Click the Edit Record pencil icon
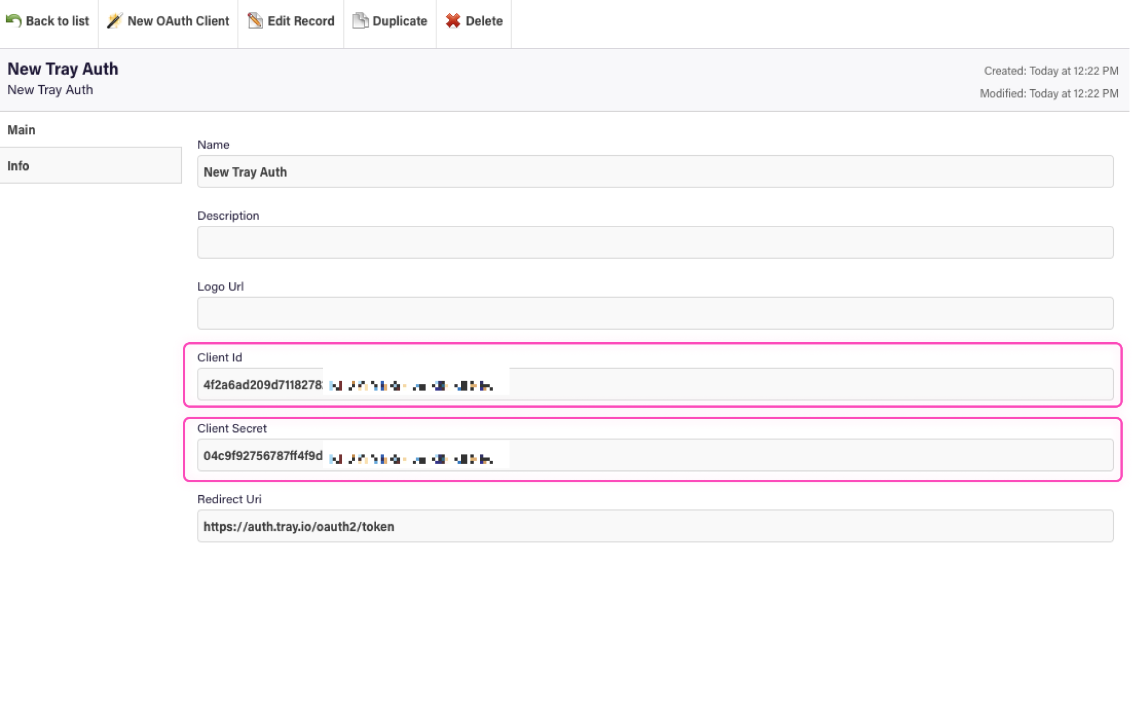The width and height of the screenshot is (1134, 707). pyautogui.click(x=255, y=21)
